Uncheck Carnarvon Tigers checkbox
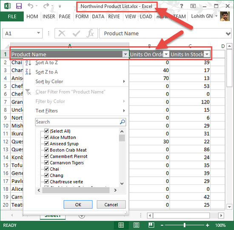This screenshot has height=230, width=234. (46, 162)
